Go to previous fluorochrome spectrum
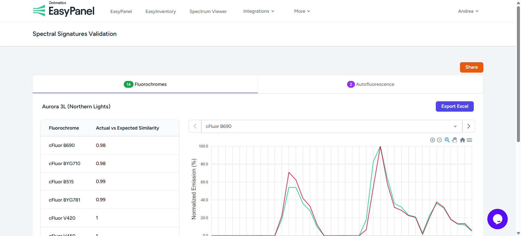 [195, 126]
